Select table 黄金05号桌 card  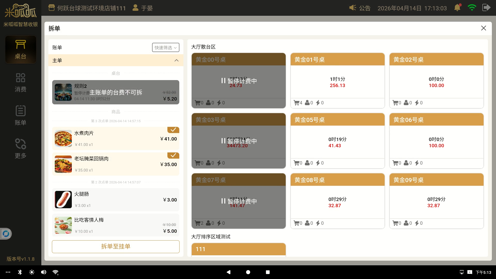337,141
